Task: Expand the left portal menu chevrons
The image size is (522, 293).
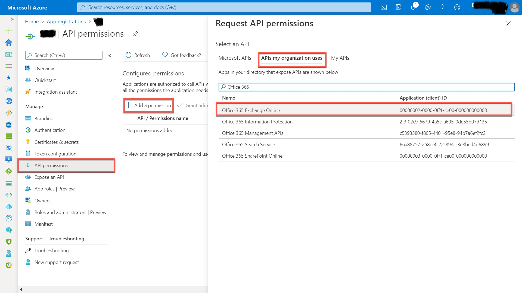Action: pyautogui.click(x=12, y=20)
